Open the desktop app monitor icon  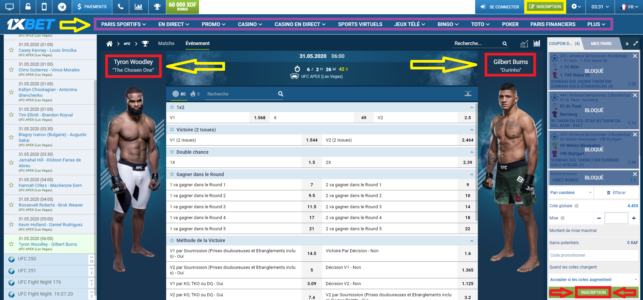click(9, 7)
